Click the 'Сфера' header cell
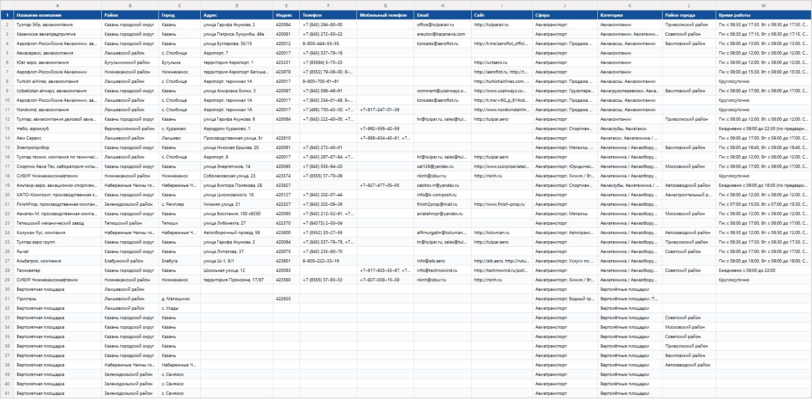 click(565, 15)
